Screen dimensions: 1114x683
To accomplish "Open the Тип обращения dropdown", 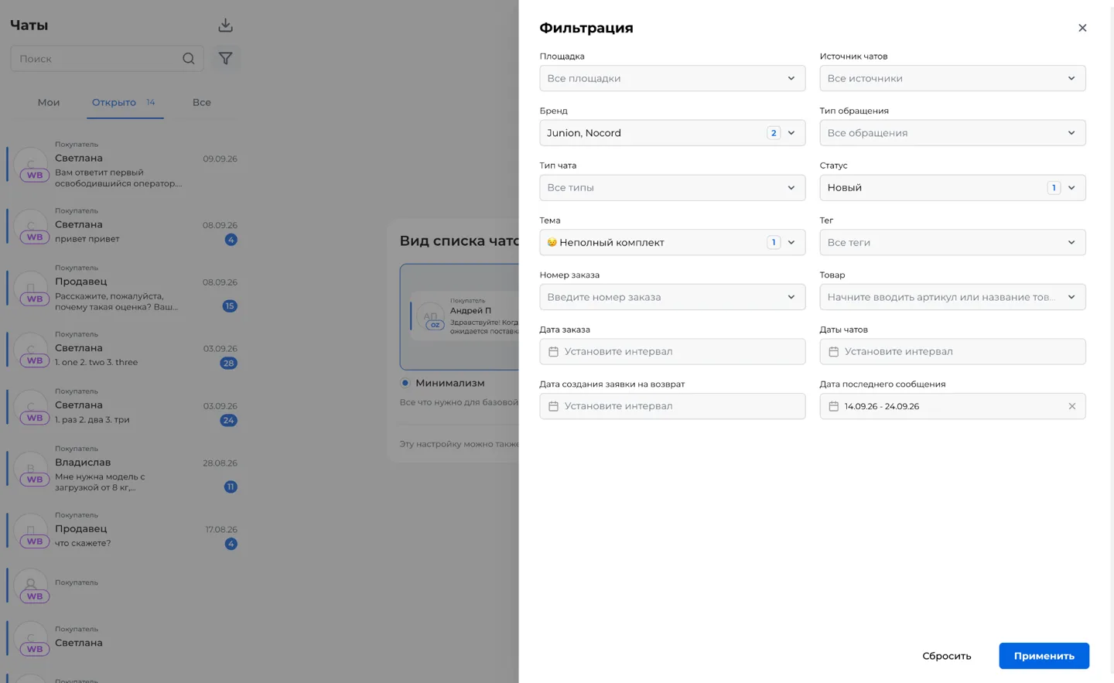I will pyautogui.click(x=952, y=133).
